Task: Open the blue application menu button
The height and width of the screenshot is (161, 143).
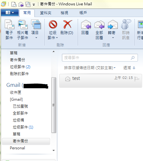Action: (x=10, y=13)
